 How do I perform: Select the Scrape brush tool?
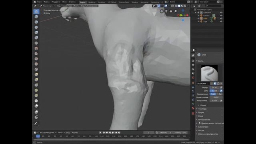coord(36,64)
